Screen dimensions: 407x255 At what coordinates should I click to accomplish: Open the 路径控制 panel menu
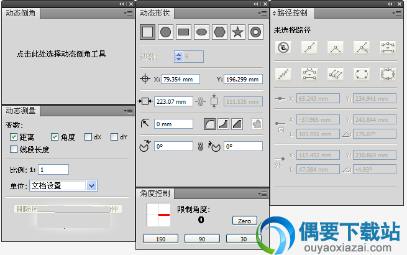click(396, 13)
